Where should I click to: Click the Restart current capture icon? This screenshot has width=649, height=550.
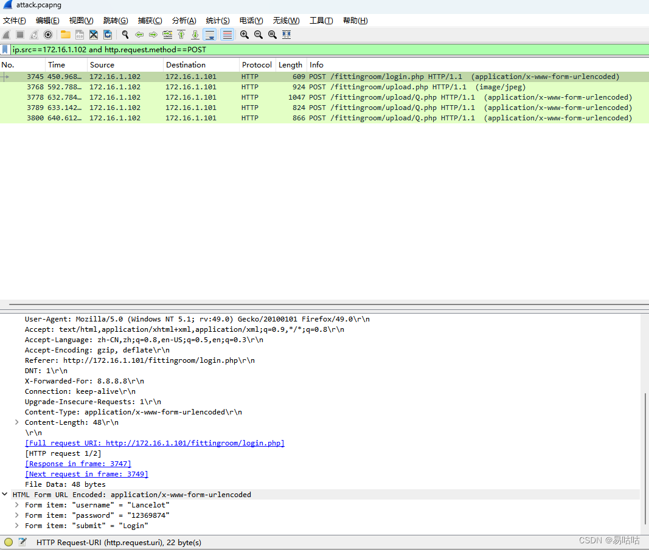click(34, 35)
